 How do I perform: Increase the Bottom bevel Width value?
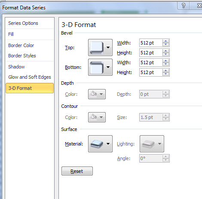(x=166, y=61)
